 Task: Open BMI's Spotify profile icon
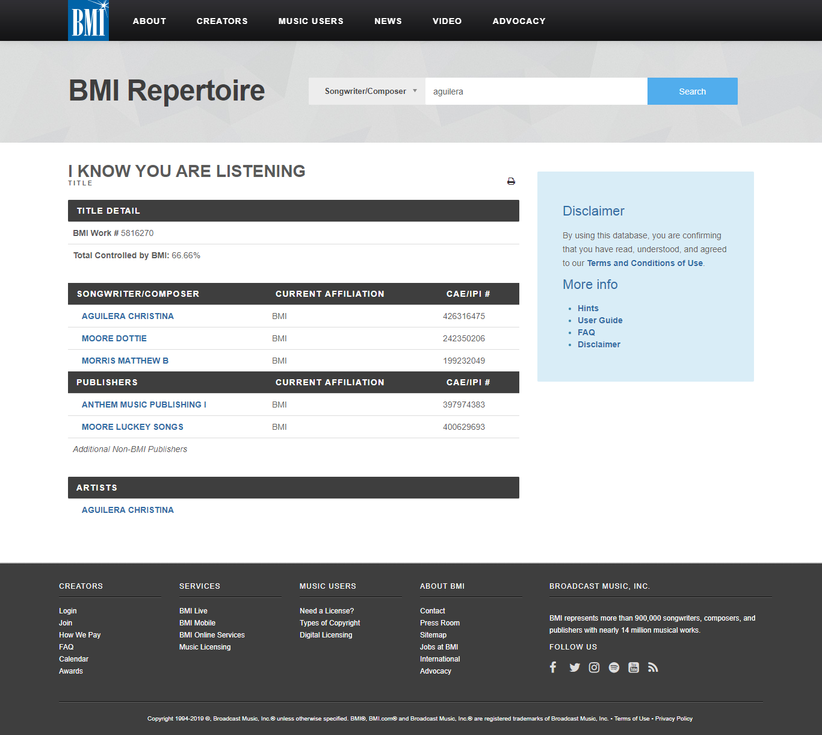[614, 667]
